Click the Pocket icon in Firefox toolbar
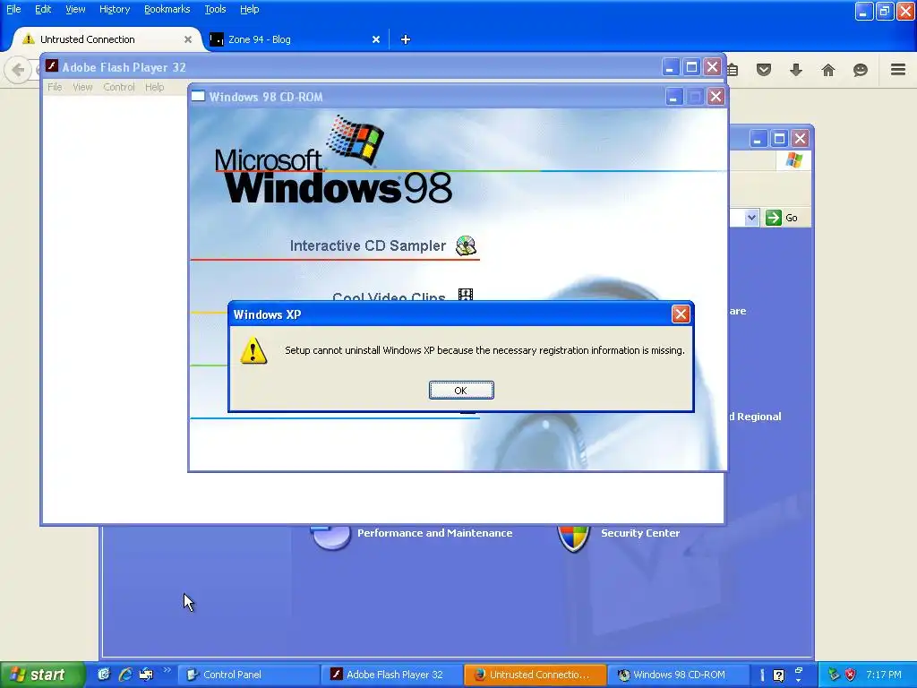This screenshot has width=917, height=688. coord(764,70)
